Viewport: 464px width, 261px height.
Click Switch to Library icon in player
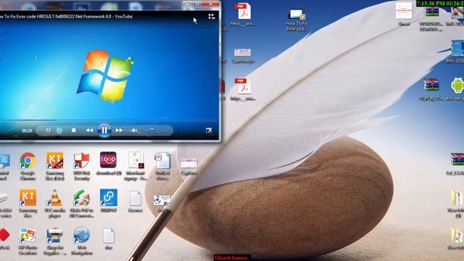211,17
